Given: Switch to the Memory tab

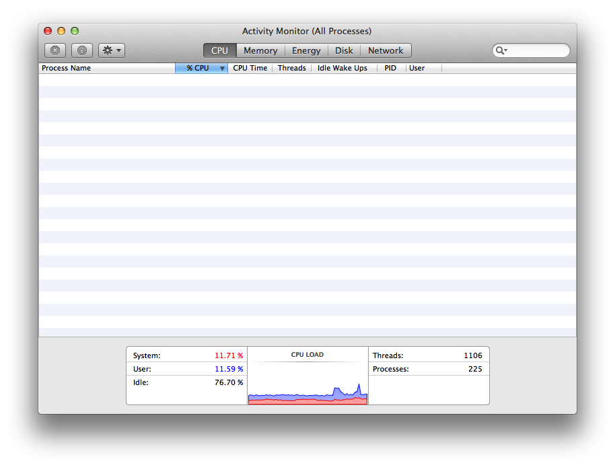Looking at the screenshot, I should [x=260, y=50].
